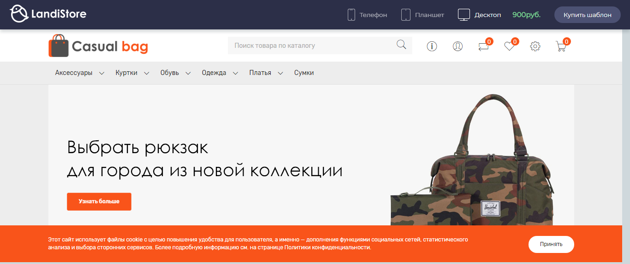This screenshot has width=630, height=264.
Task: Click the tablet device icon
Action: pyautogui.click(x=406, y=15)
